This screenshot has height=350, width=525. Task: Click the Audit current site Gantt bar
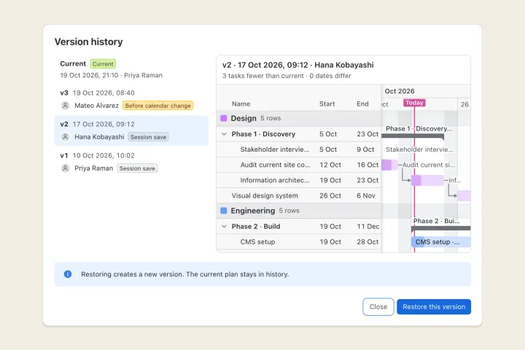pyautogui.click(x=389, y=165)
